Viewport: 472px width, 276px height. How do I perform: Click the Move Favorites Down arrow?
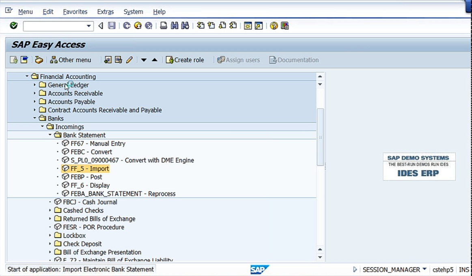pyautogui.click(x=144, y=60)
